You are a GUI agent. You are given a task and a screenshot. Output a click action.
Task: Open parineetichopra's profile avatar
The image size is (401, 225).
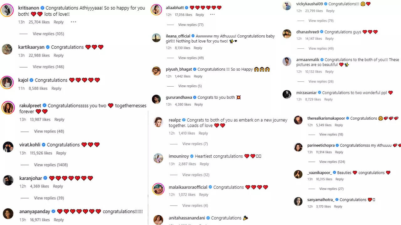point(298,147)
